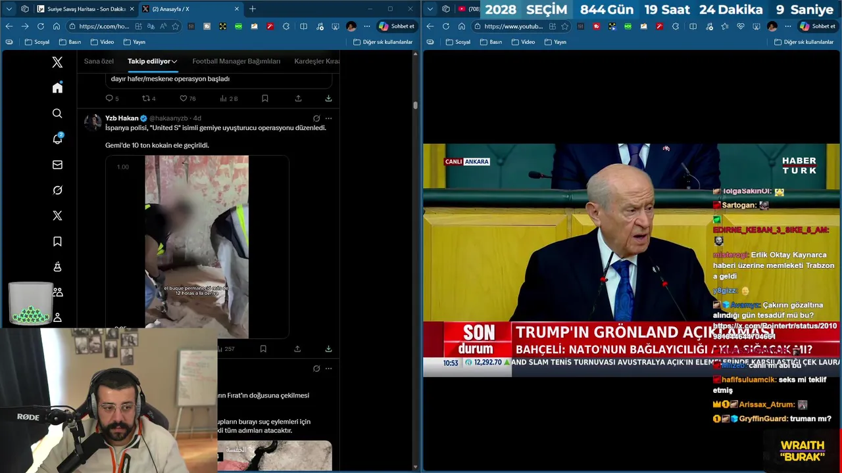Open X home from the sidebar house icon

[57, 88]
